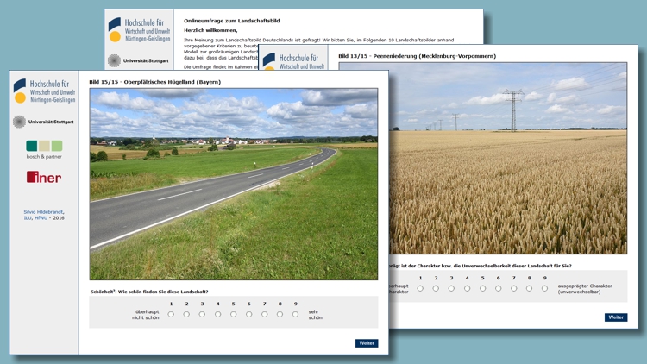
Task: Click the Bild 15/15 heading text
Action: (154, 82)
